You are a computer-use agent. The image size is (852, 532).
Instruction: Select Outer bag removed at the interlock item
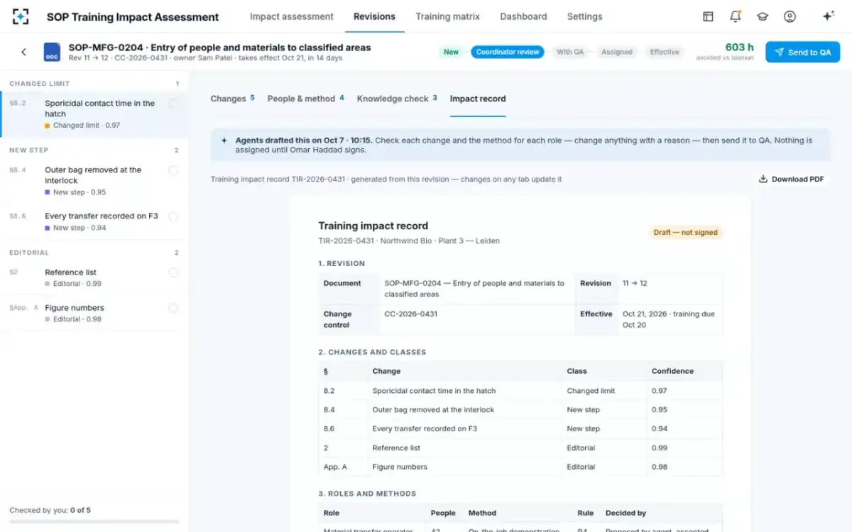pyautogui.click(x=94, y=181)
